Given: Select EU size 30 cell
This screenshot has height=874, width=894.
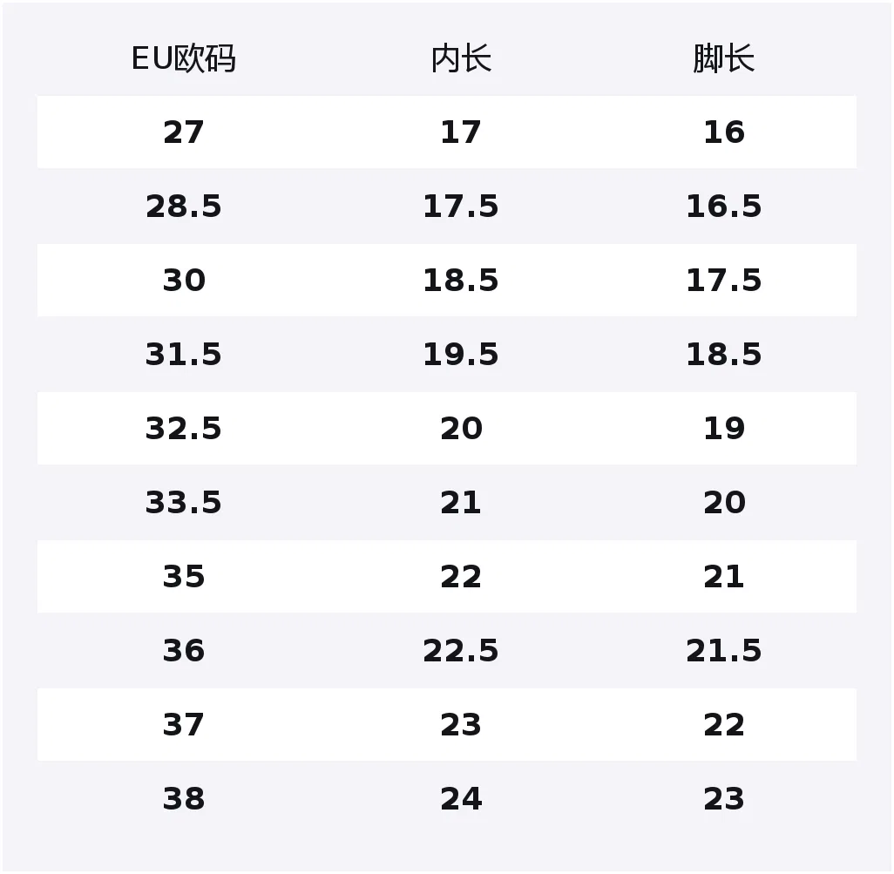Looking at the screenshot, I should point(184,281).
